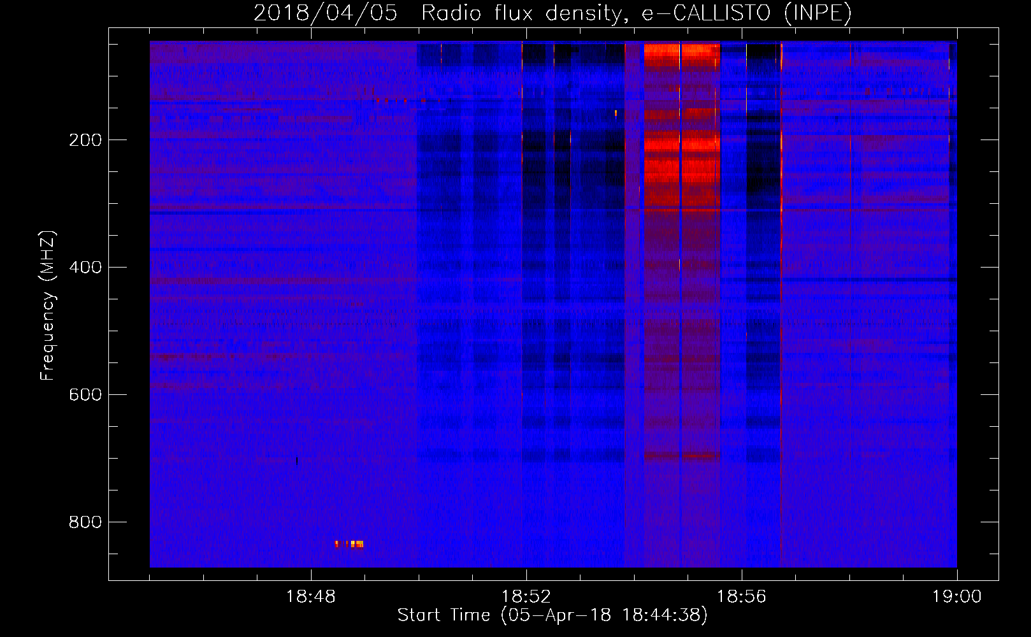This screenshot has height=637, width=1031.
Task: Click the 'Frequency (MHZ)' axis label
Action: click(x=48, y=306)
